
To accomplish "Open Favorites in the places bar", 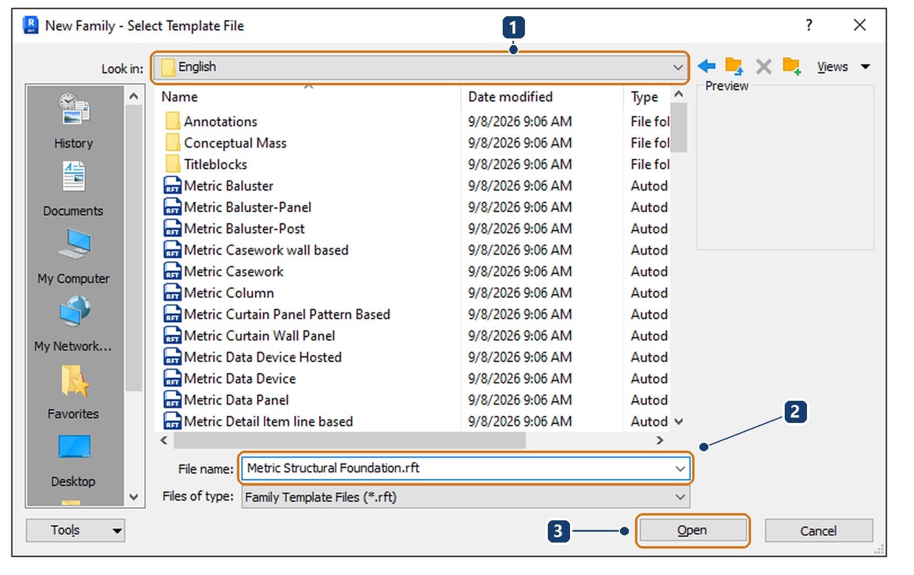I will (75, 380).
